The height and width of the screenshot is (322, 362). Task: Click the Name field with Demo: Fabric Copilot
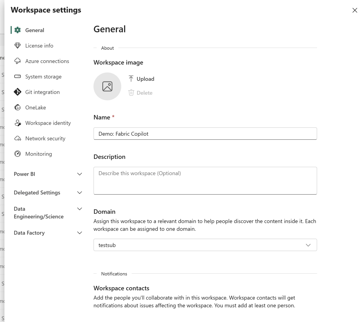pos(205,134)
